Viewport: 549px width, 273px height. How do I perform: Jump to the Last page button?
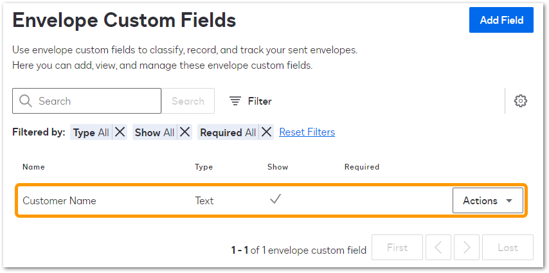tap(508, 248)
